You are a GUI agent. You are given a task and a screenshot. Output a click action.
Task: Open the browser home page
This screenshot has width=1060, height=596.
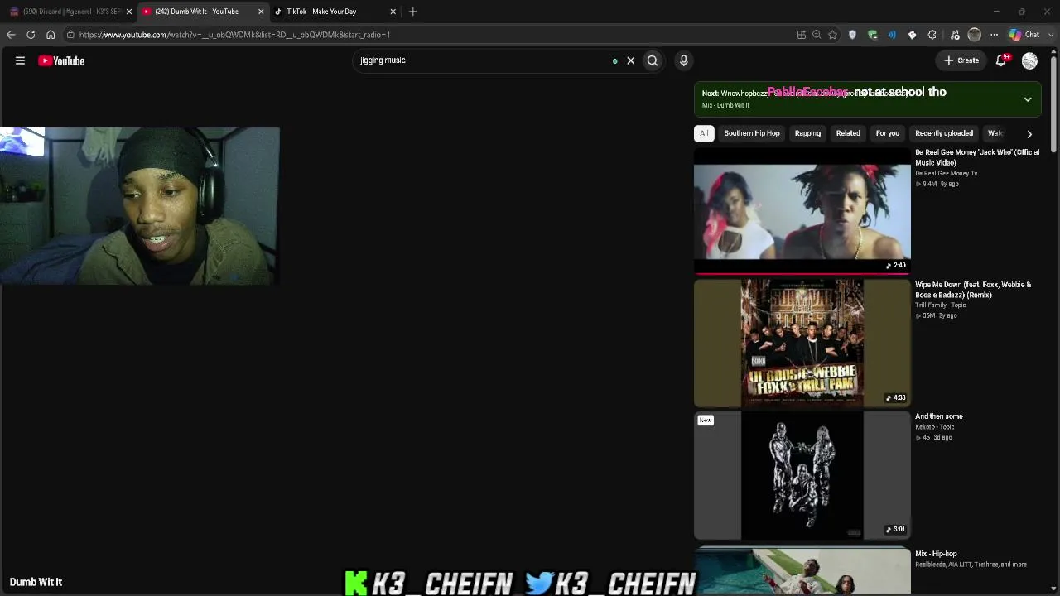51,35
